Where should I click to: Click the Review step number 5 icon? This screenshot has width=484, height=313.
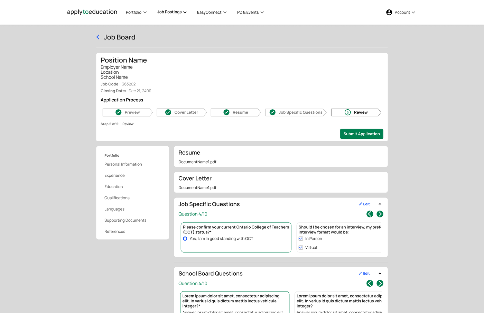click(347, 112)
